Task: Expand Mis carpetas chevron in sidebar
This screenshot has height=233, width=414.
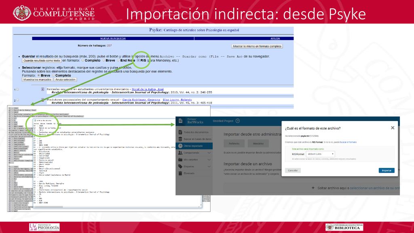Action: [x=209, y=159]
